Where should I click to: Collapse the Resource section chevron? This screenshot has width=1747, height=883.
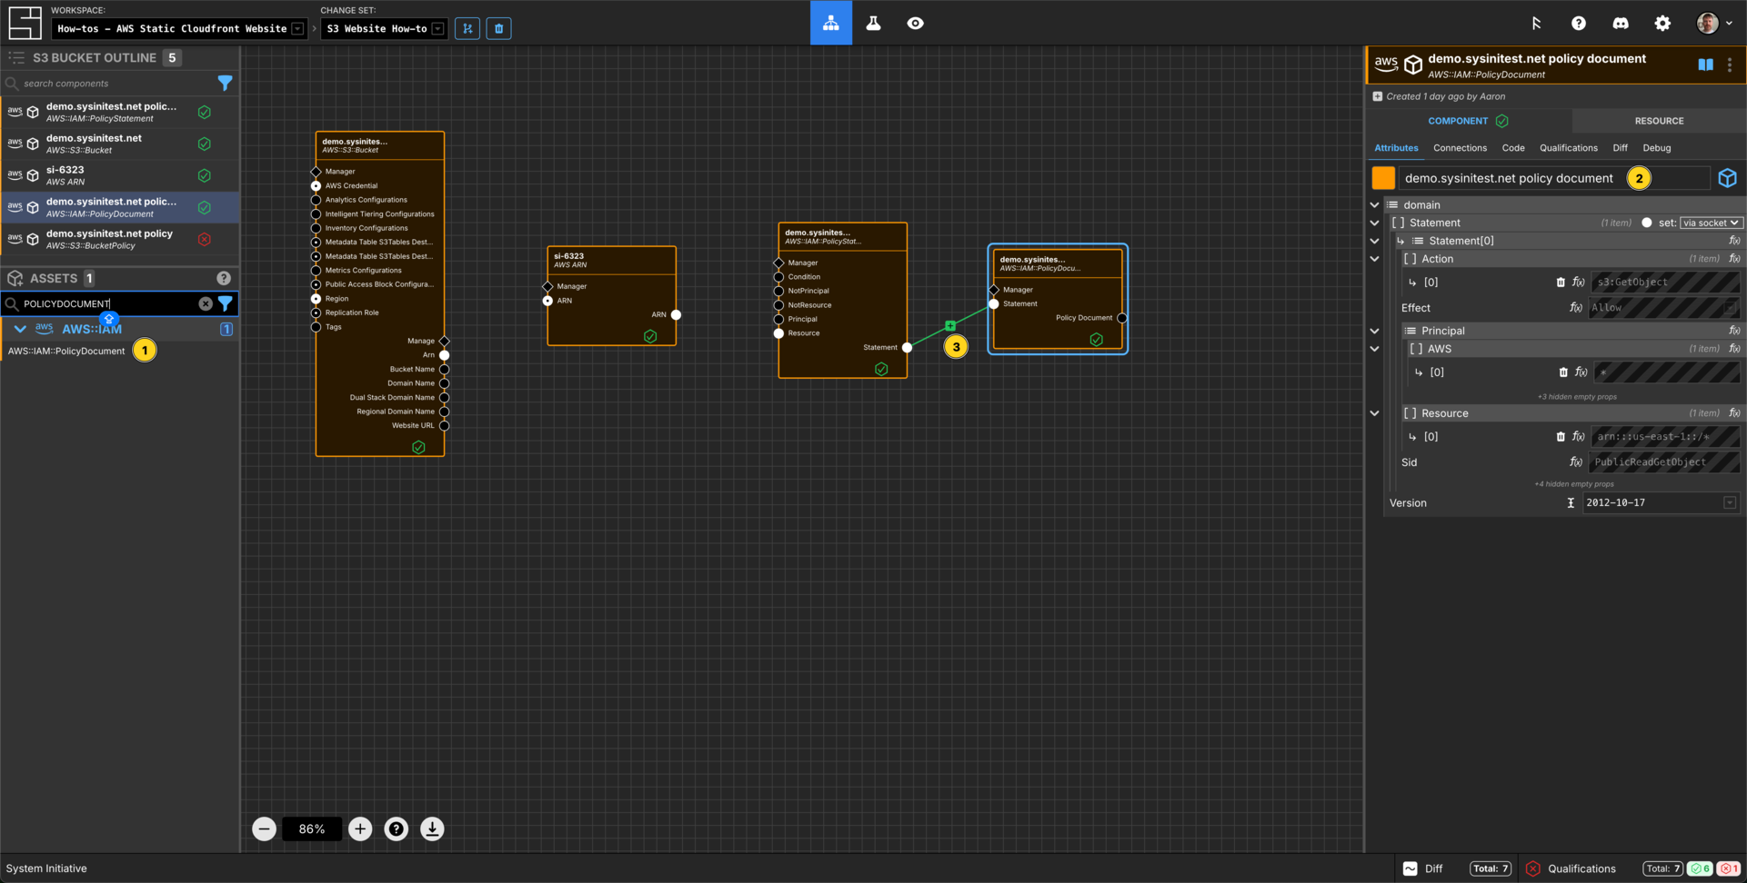click(x=1374, y=413)
